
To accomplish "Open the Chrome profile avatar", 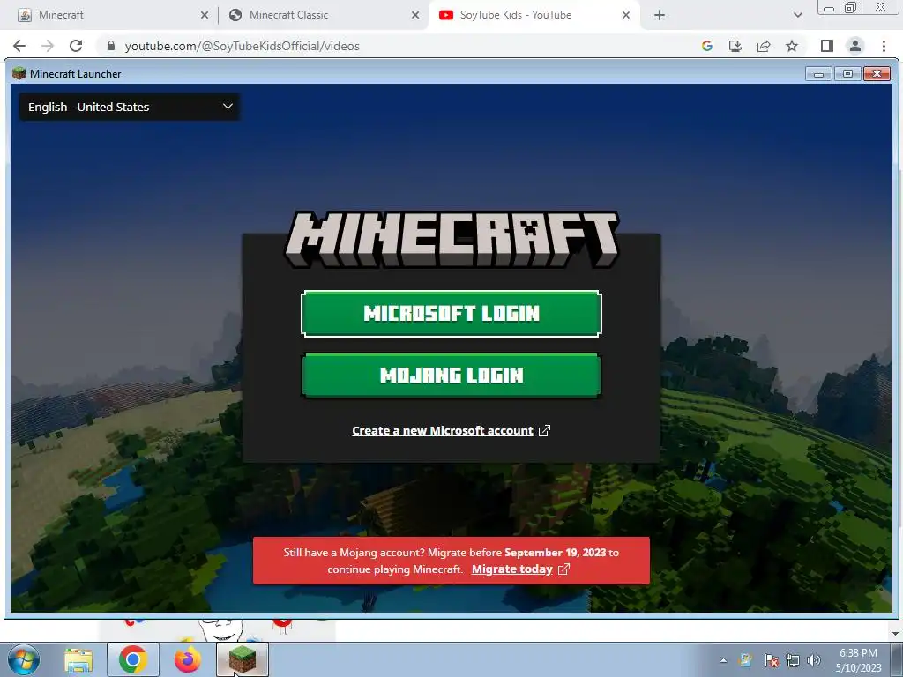I will tap(855, 46).
